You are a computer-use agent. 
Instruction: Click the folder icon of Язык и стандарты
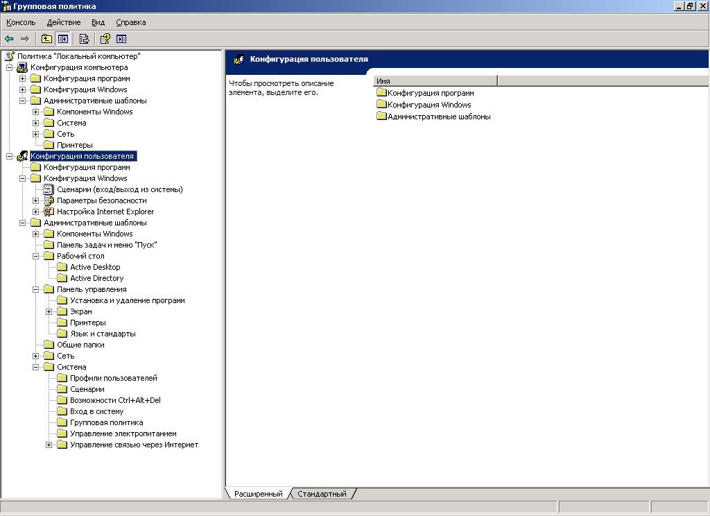click(62, 334)
